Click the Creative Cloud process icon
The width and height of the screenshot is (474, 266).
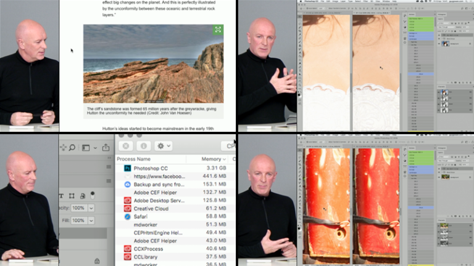pos(127,209)
